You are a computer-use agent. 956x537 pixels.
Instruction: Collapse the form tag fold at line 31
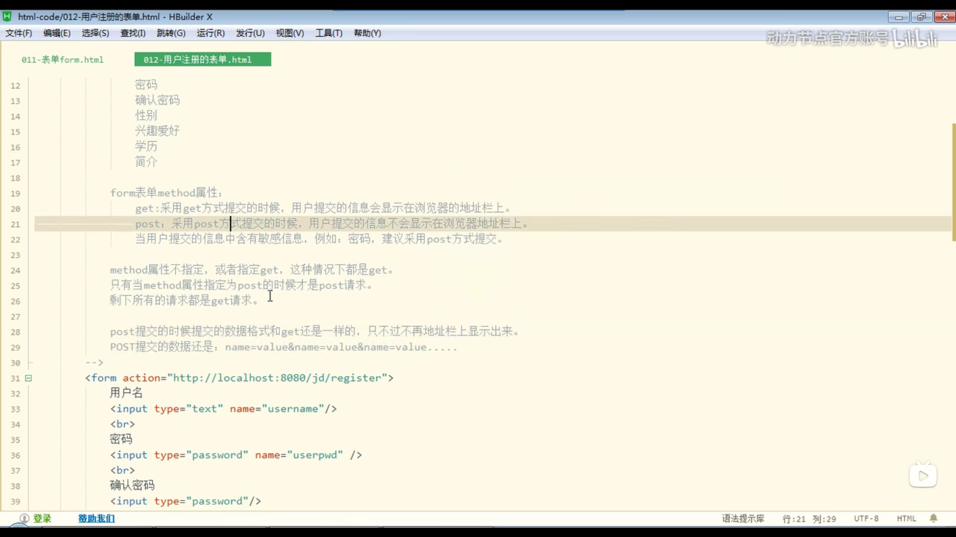point(28,378)
